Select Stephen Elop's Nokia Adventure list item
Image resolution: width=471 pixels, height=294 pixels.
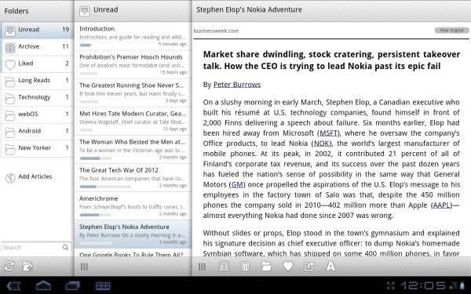click(133, 234)
